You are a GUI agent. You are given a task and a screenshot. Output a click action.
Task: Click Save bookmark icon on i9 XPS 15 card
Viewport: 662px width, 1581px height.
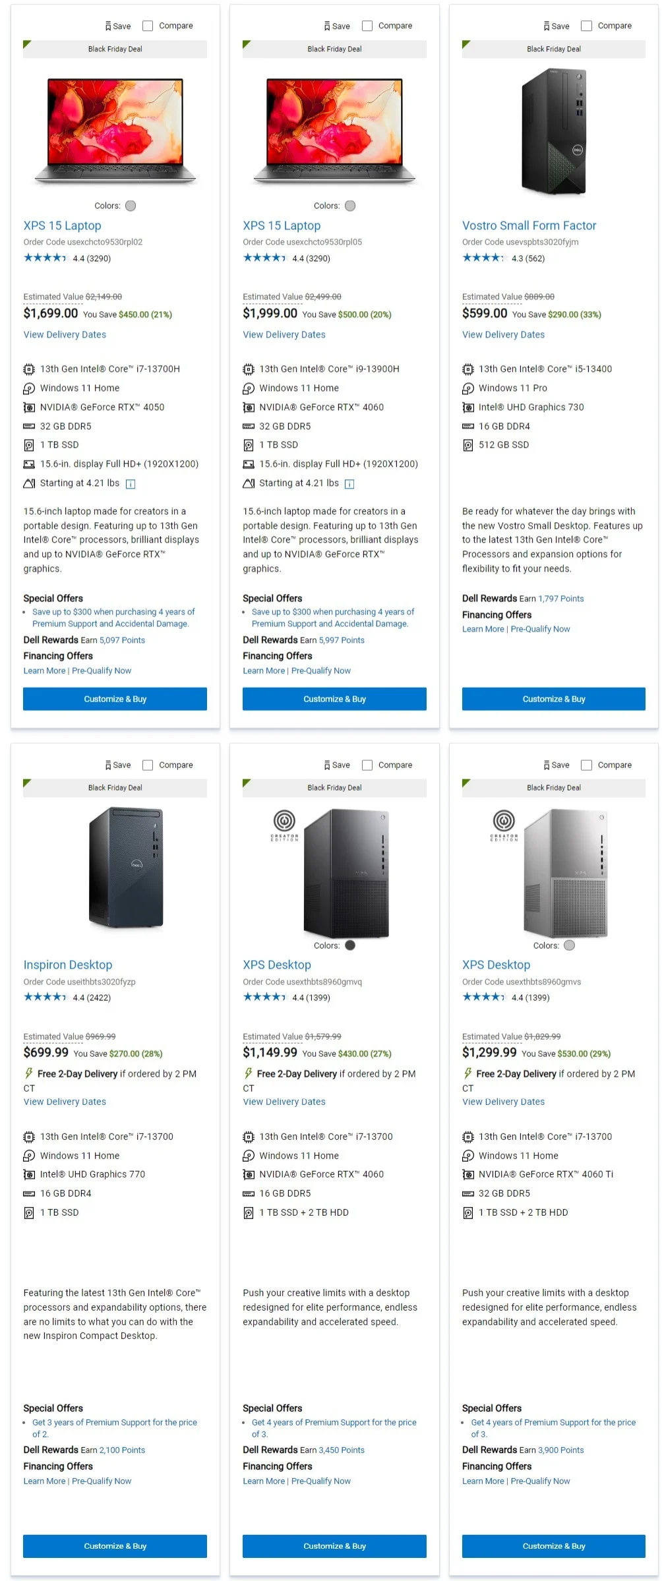coord(327,26)
